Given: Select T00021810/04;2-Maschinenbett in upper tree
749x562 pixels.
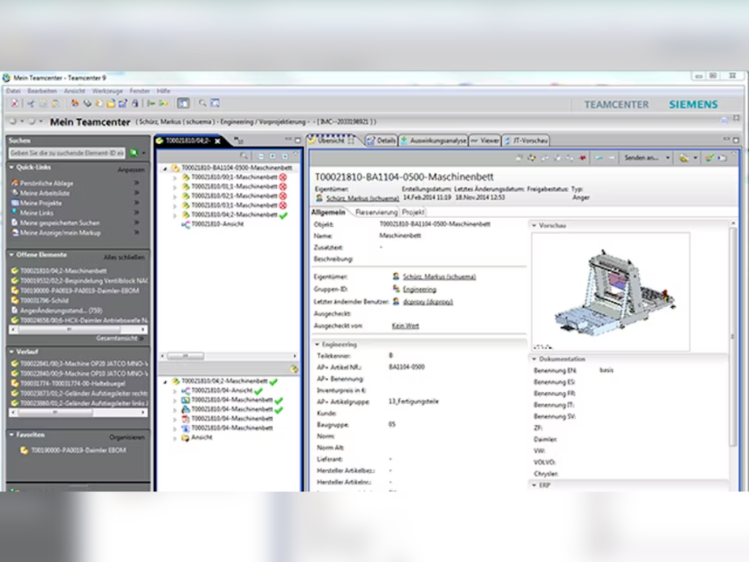Looking at the screenshot, I should tap(234, 215).
